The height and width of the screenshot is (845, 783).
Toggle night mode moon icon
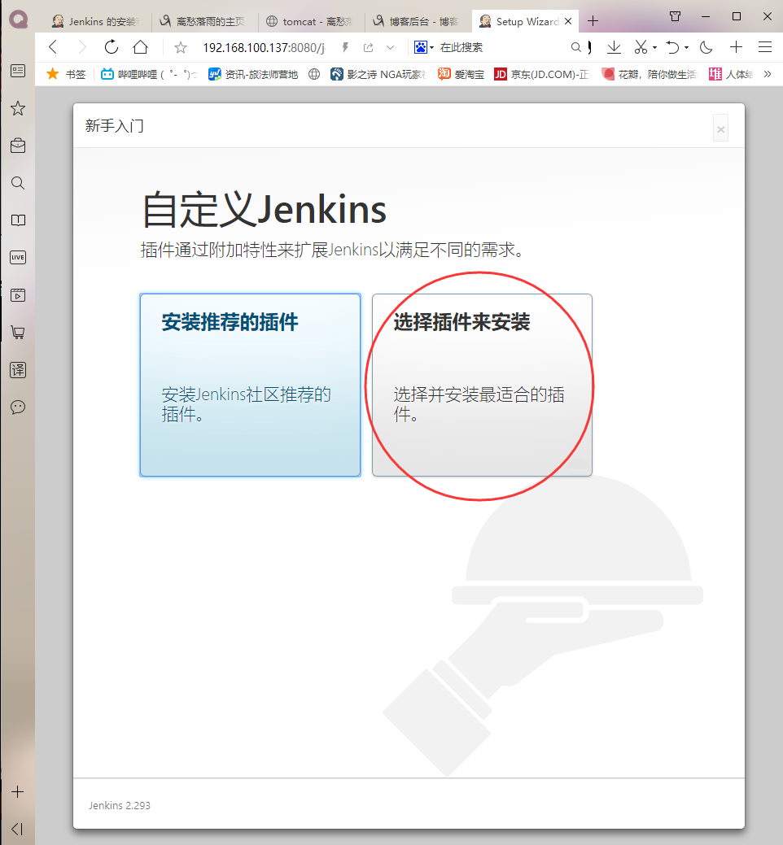(x=706, y=47)
